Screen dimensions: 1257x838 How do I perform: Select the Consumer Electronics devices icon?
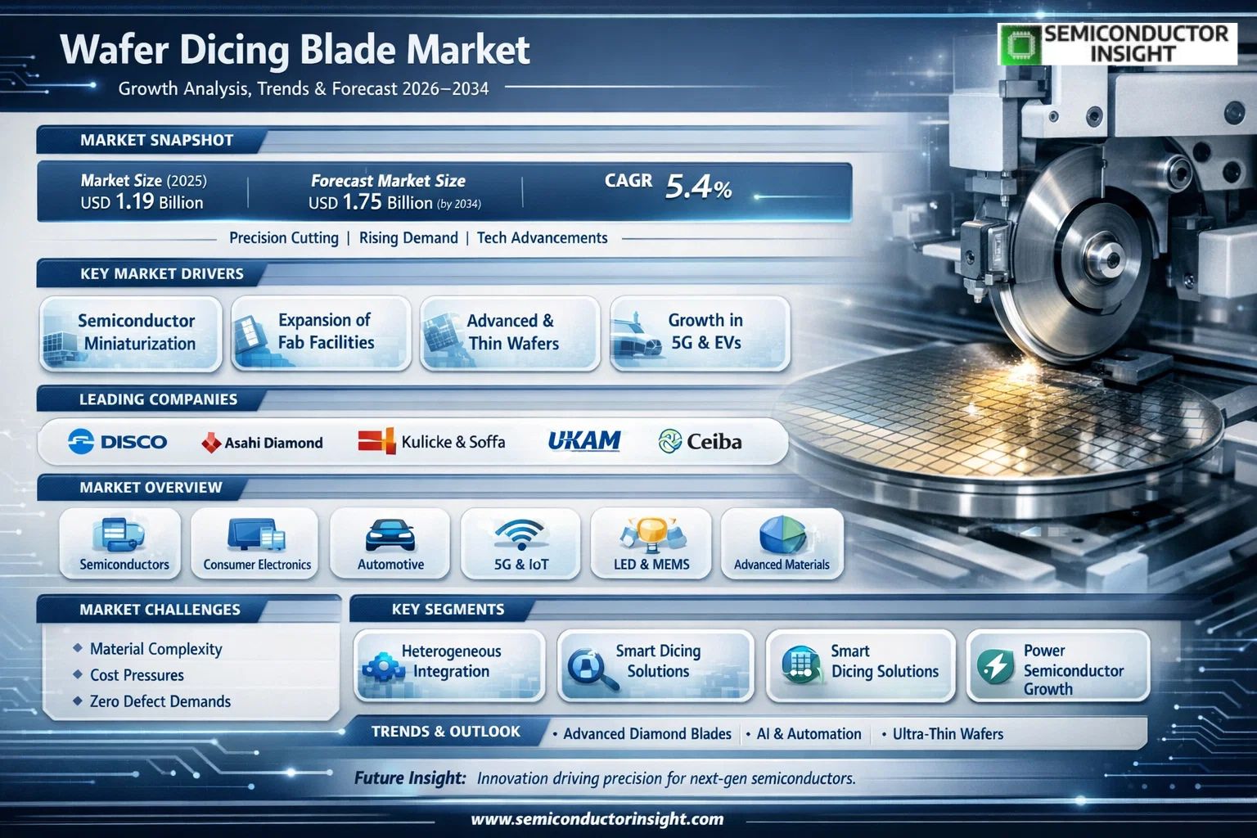tap(256, 536)
